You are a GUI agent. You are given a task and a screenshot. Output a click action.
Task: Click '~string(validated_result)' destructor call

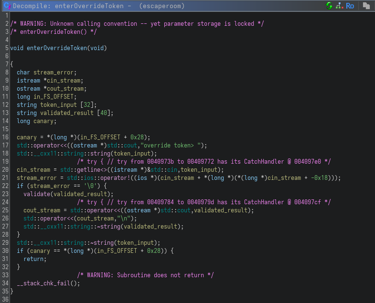pyautogui.click(x=139, y=227)
